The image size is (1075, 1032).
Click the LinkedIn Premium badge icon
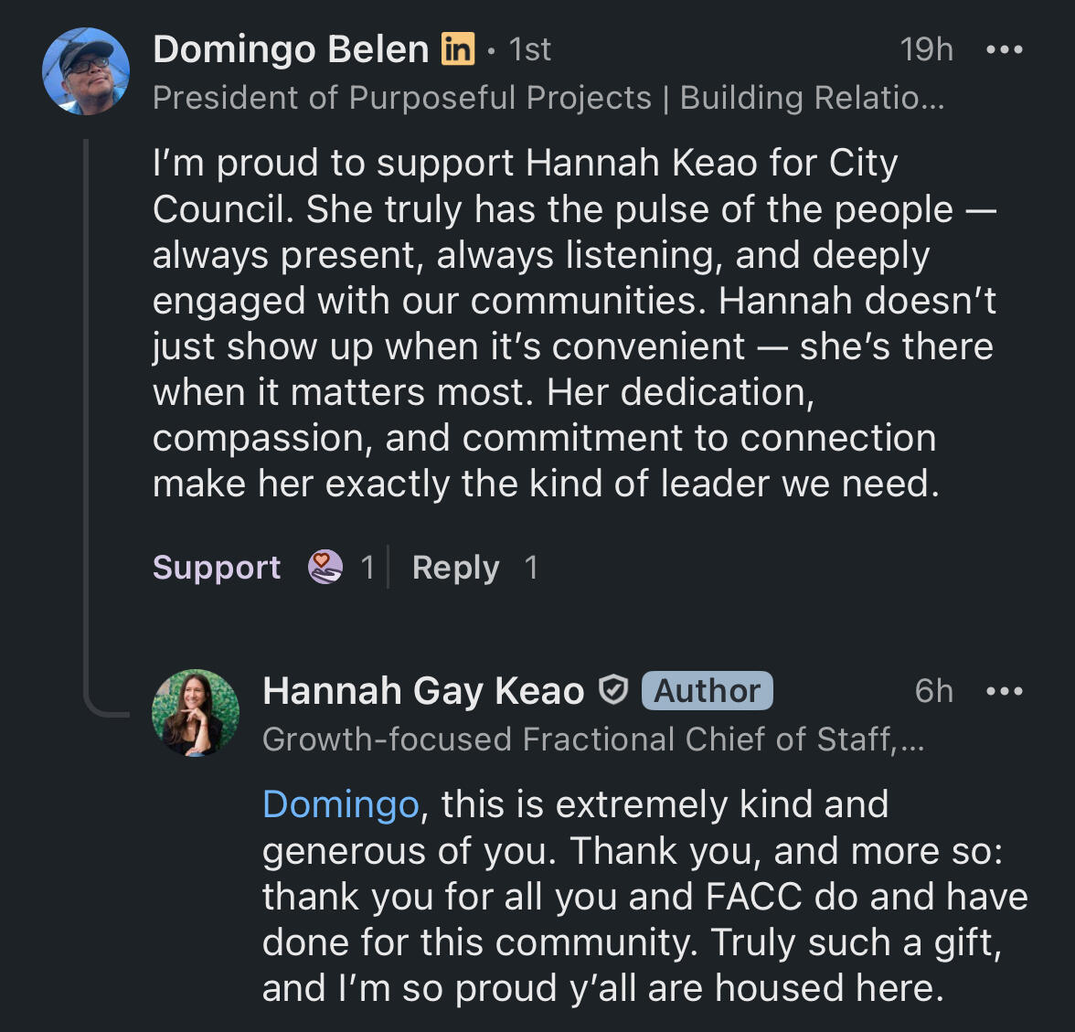(458, 48)
